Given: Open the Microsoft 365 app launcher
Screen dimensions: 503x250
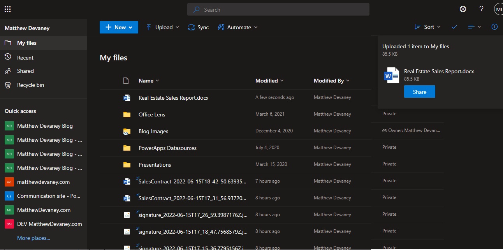Looking at the screenshot, I should (7, 9).
